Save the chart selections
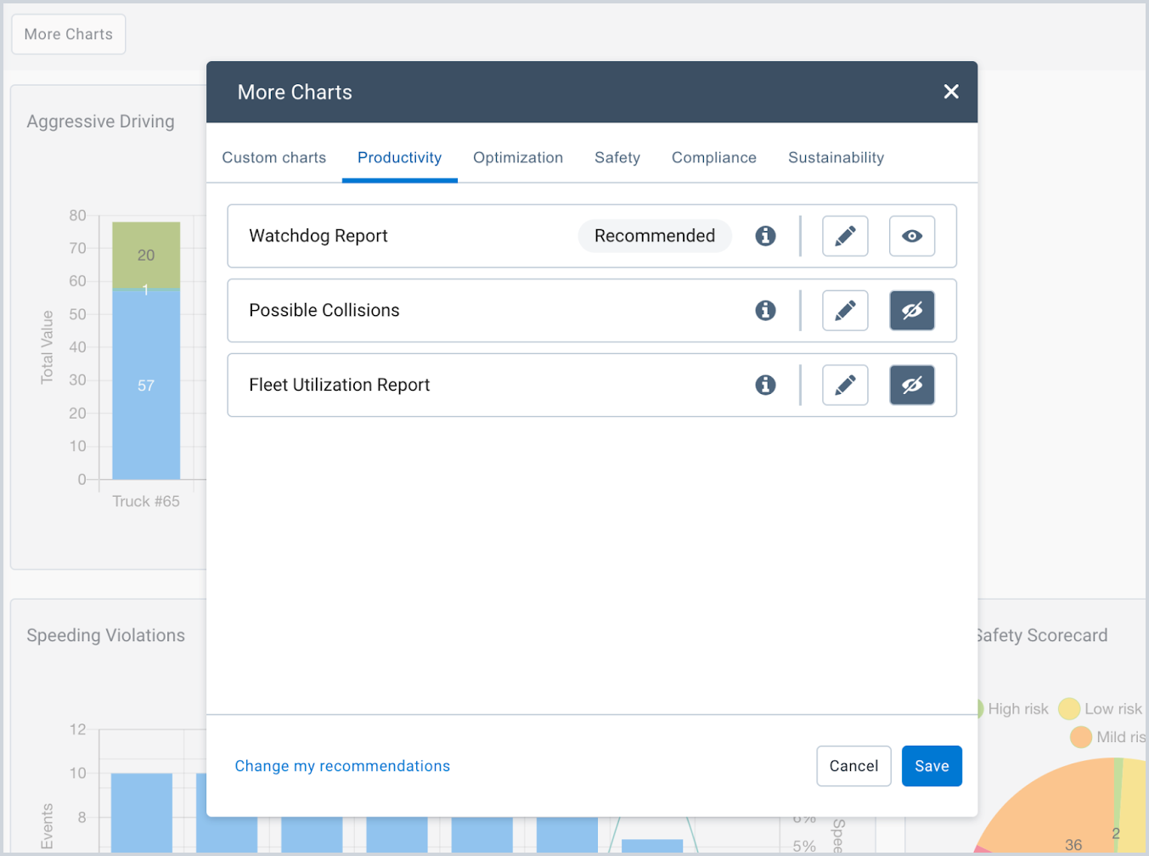The width and height of the screenshot is (1149, 856). [x=932, y=765]
